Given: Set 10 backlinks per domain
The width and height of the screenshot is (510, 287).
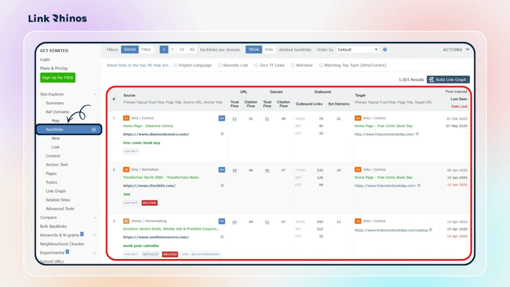Looking at the screenshot, I should pos(182,49).
